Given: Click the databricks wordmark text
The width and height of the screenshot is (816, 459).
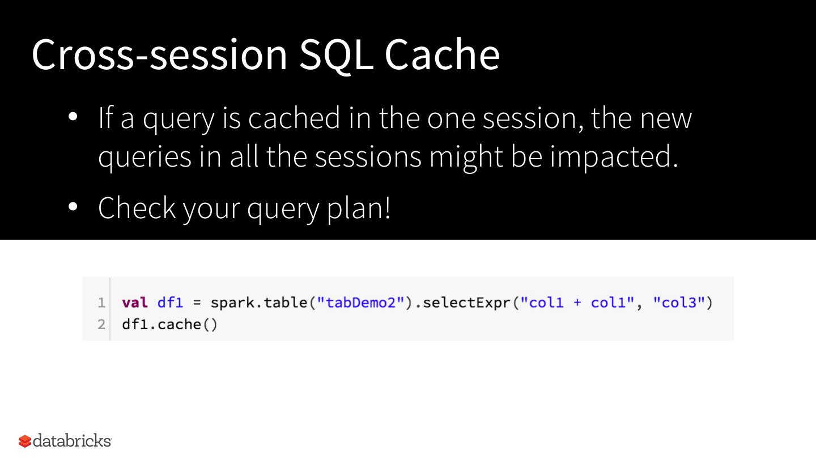Looking at the screenshot, I should [72, 440].
